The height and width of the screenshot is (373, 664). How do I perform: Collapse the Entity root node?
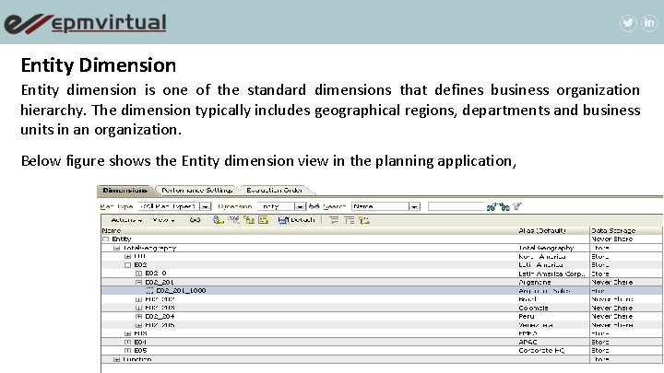[106, 239]
